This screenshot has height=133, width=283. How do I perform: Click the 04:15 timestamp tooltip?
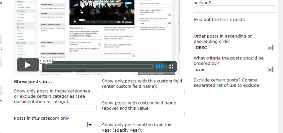[46, 61]
